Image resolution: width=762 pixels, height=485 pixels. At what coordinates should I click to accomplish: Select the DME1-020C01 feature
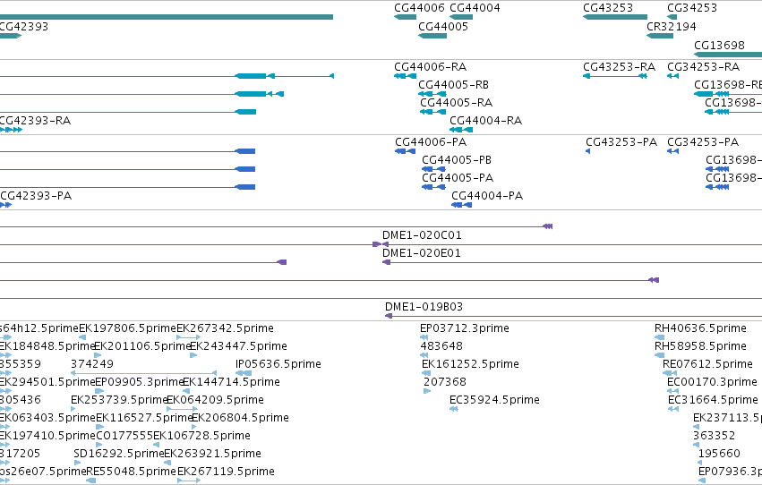[x=572, y=244]
